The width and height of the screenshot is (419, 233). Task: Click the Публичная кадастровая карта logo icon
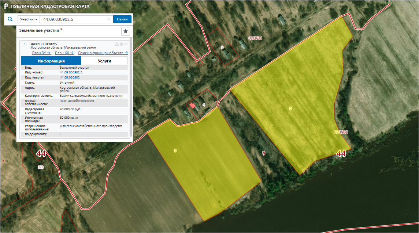(x=6, y=6)
